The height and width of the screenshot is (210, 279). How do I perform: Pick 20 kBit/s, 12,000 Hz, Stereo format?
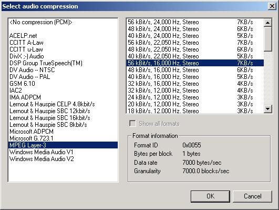coord(195,104)
